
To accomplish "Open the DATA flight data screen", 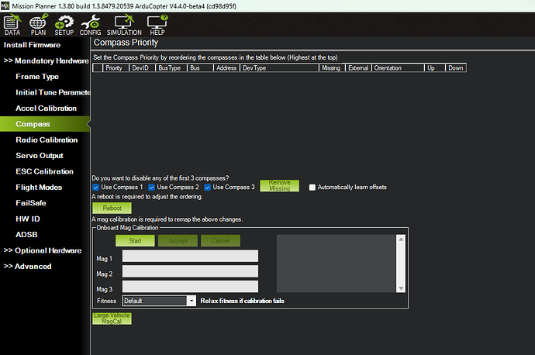I will [x=12, y=26].
